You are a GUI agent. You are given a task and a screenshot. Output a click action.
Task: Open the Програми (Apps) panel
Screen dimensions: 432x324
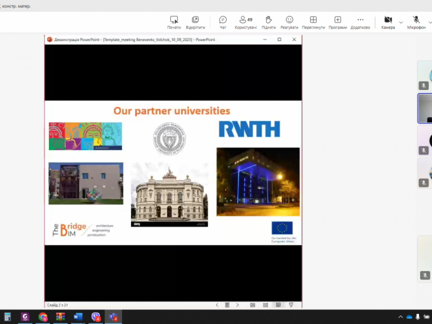[x=337, y=22]
